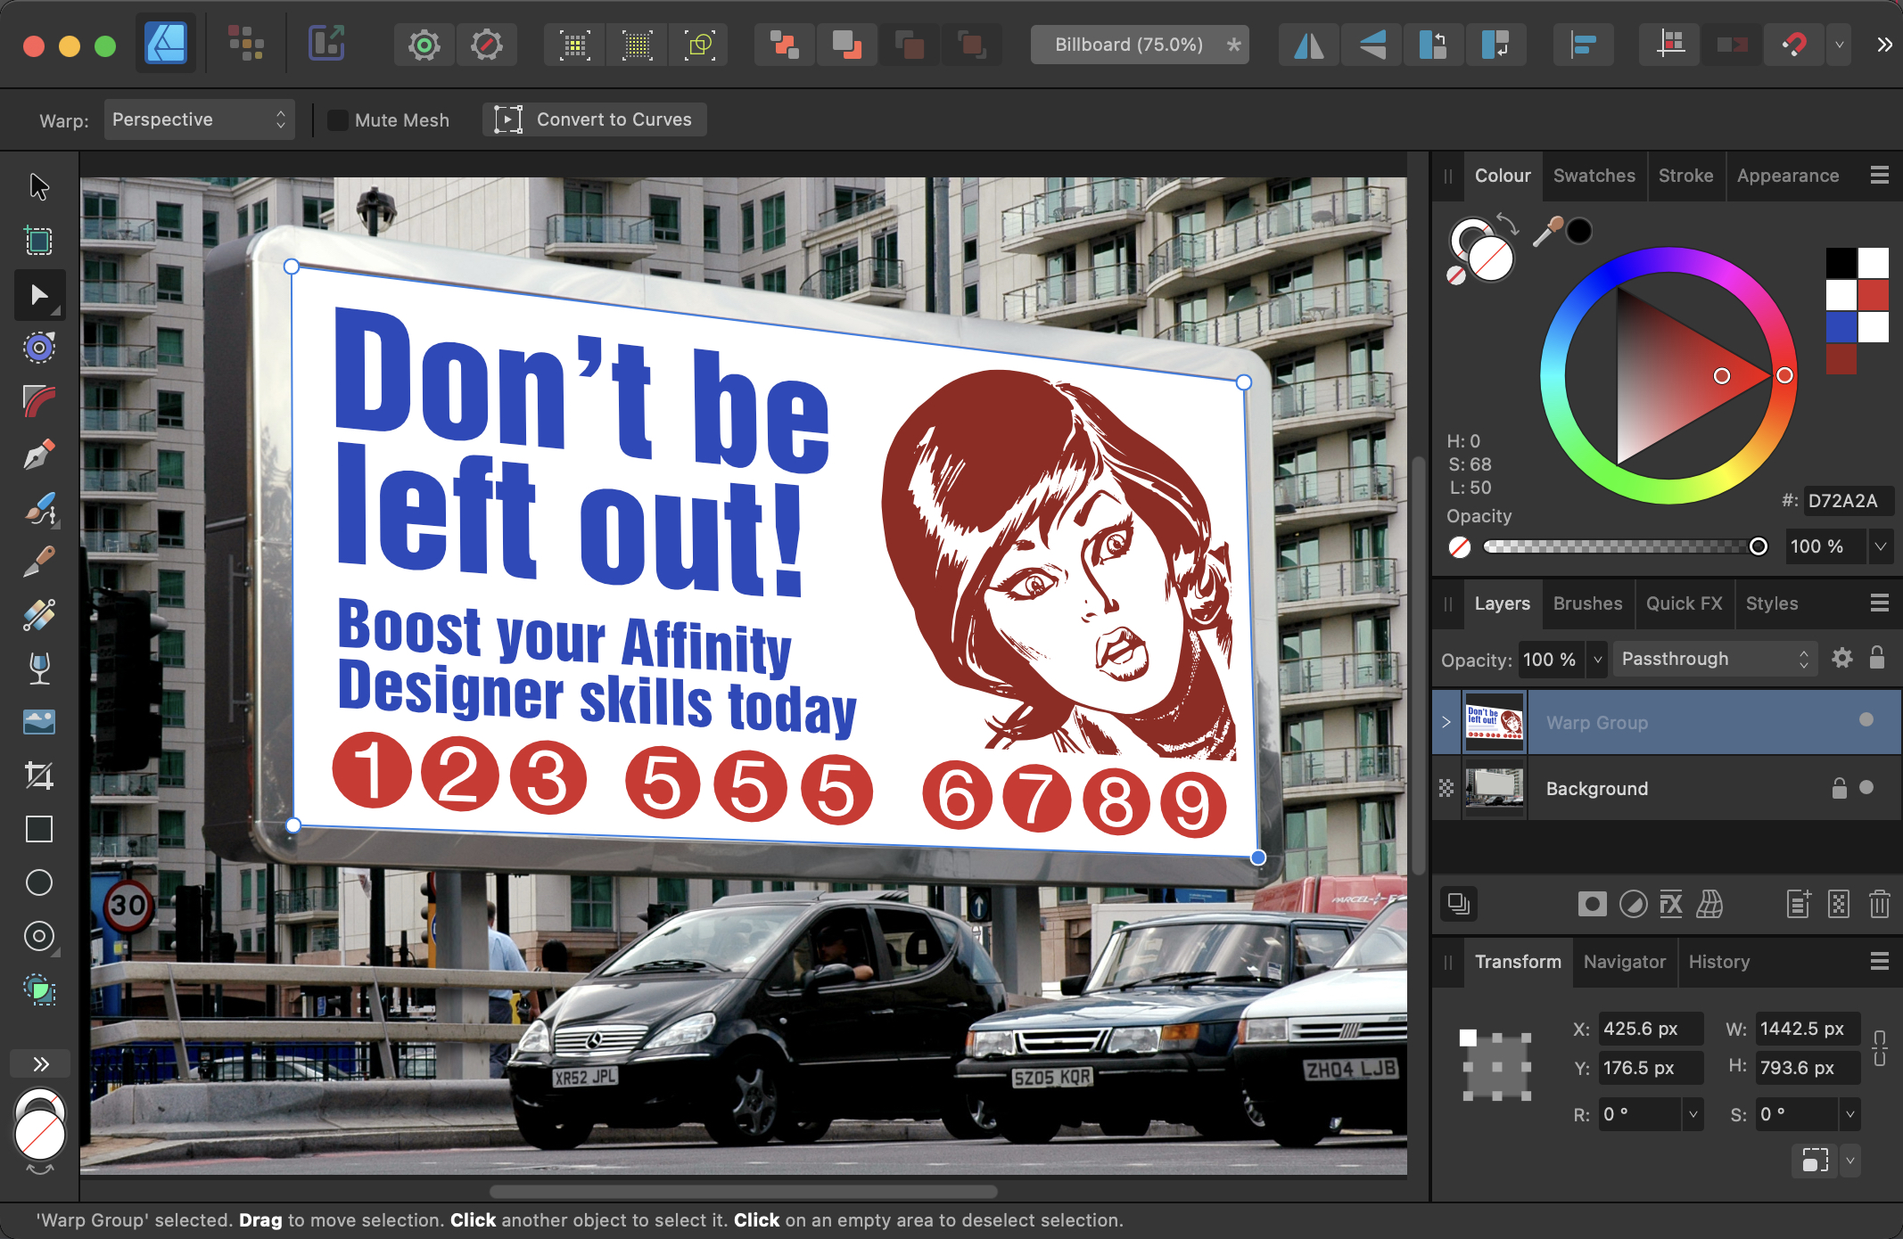This screenshot has height=1239, width=1903.
Task: Open the Styles tab
Action: coord(1771,603)
